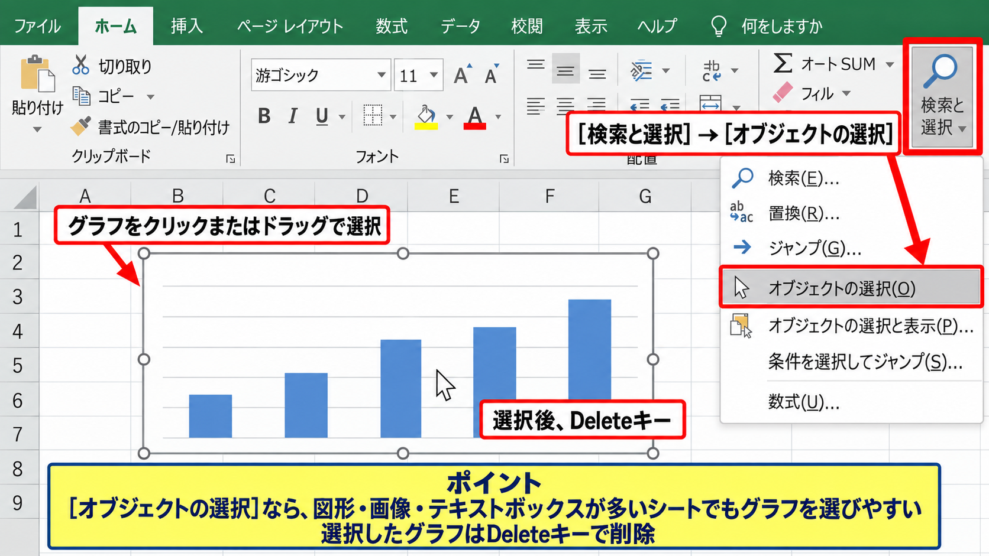
Task: Click the 切り取り scissors icon
Action: [80, 65]
